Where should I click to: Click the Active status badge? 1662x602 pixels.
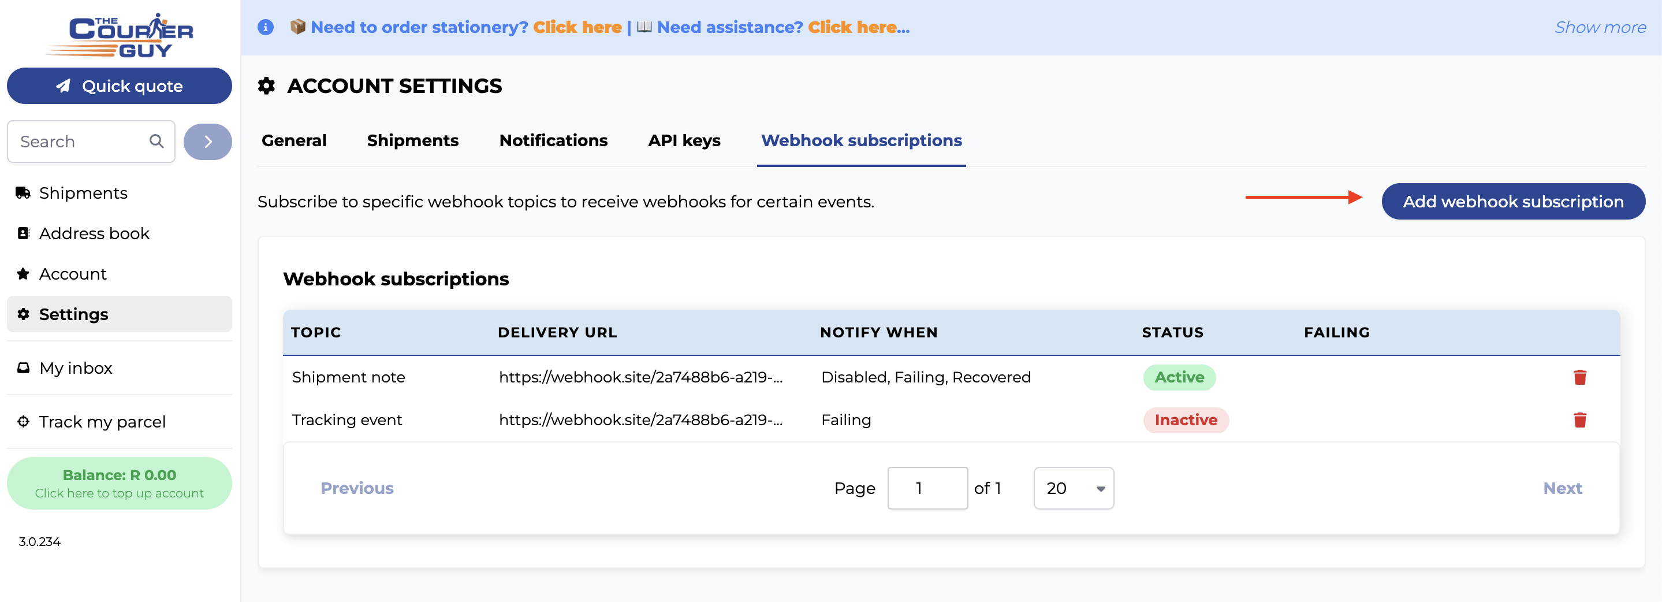[1179, 377]
